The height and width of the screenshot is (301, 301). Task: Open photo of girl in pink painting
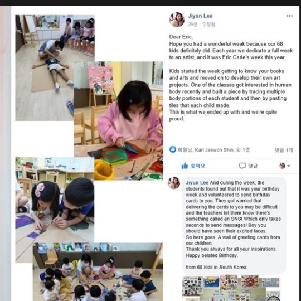[x=118, y=120]
